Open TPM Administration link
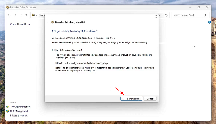The image size is (216, 124). click(x=20, y=107)
